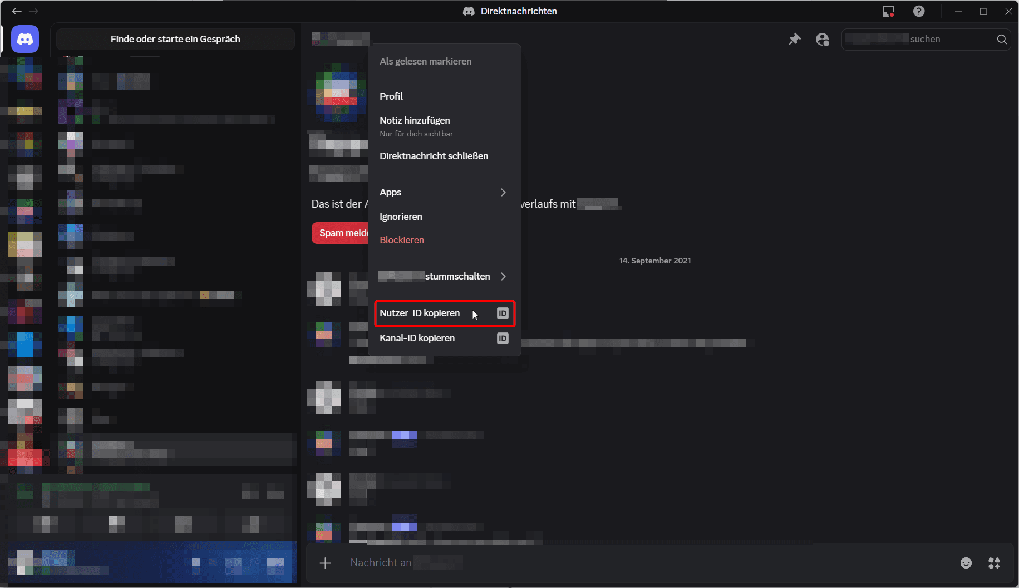The height and width of the screenshot is (588, 1019).
Task: Open pinned messages with the pin icon
Action: (x=795, y=39)
